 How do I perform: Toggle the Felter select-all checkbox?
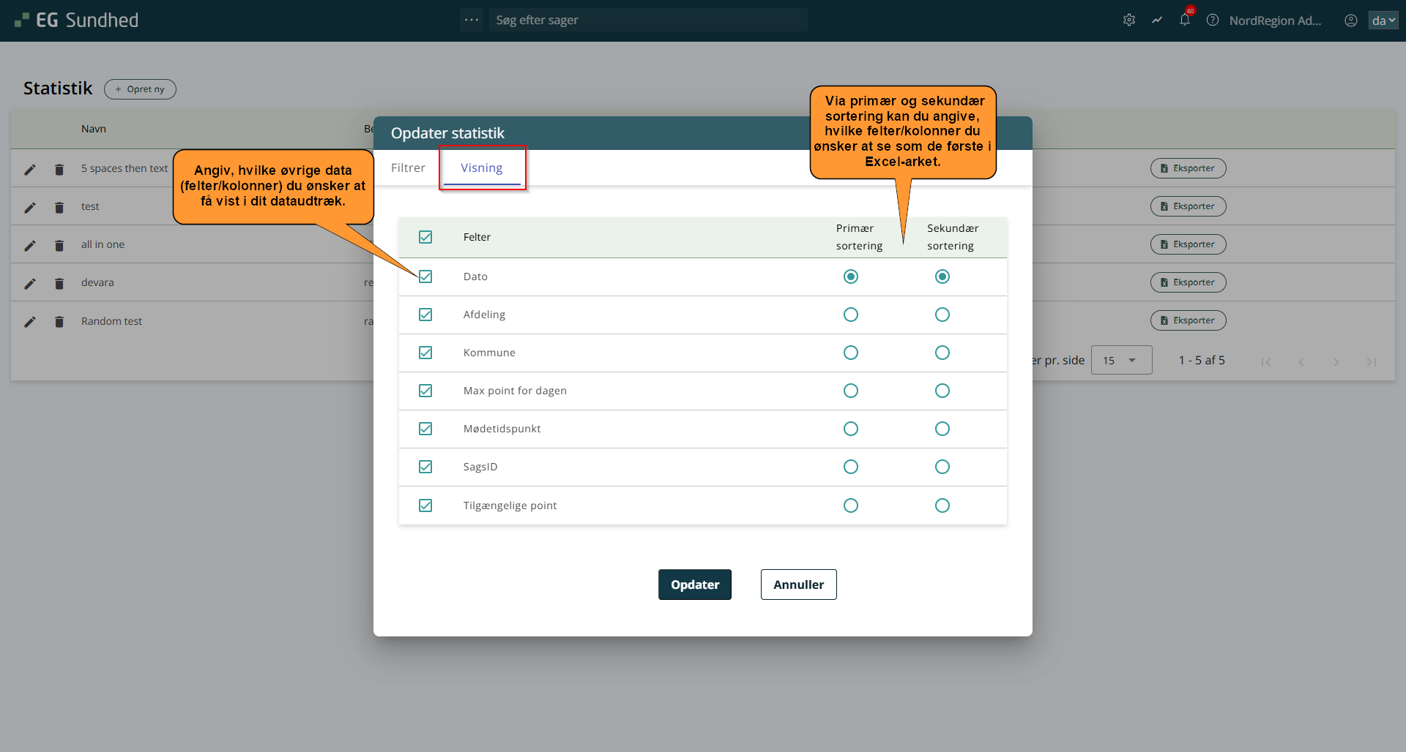(x=425, y=237)
